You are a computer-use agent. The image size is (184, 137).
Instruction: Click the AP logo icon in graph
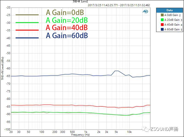[x=145, y=12]
